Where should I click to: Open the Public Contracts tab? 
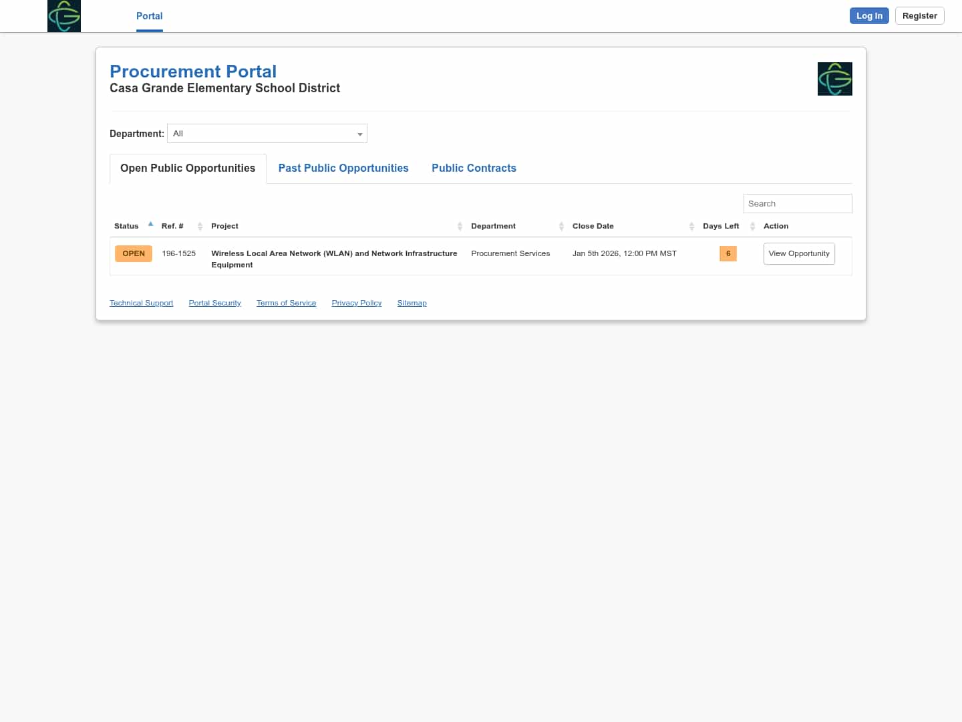[x=474, y=168]
